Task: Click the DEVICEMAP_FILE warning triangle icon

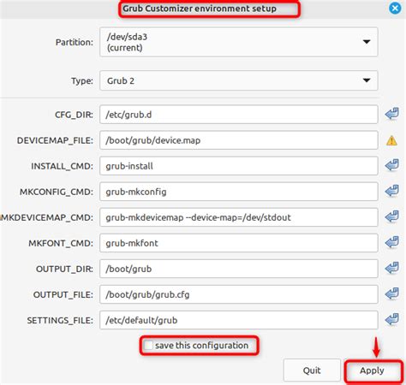Action: 391,140
